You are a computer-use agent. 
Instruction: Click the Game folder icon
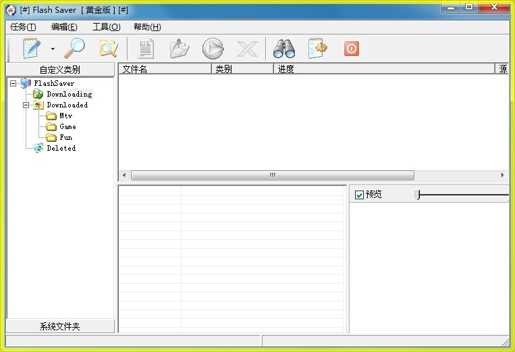(51, 126)
